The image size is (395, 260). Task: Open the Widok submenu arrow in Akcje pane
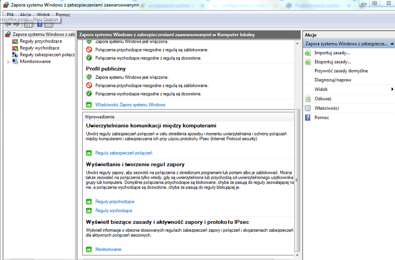click(391, 89)
